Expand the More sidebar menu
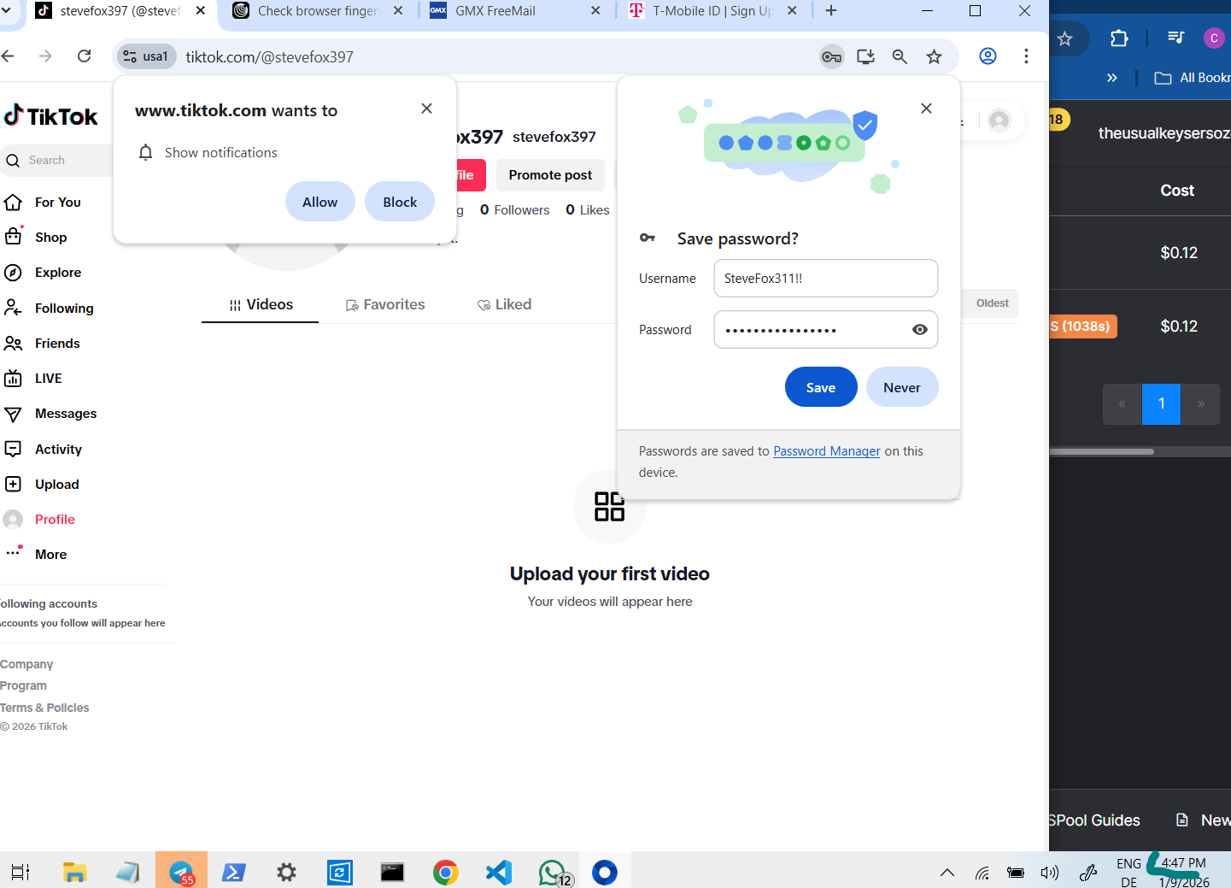 [x=50, y=554]
